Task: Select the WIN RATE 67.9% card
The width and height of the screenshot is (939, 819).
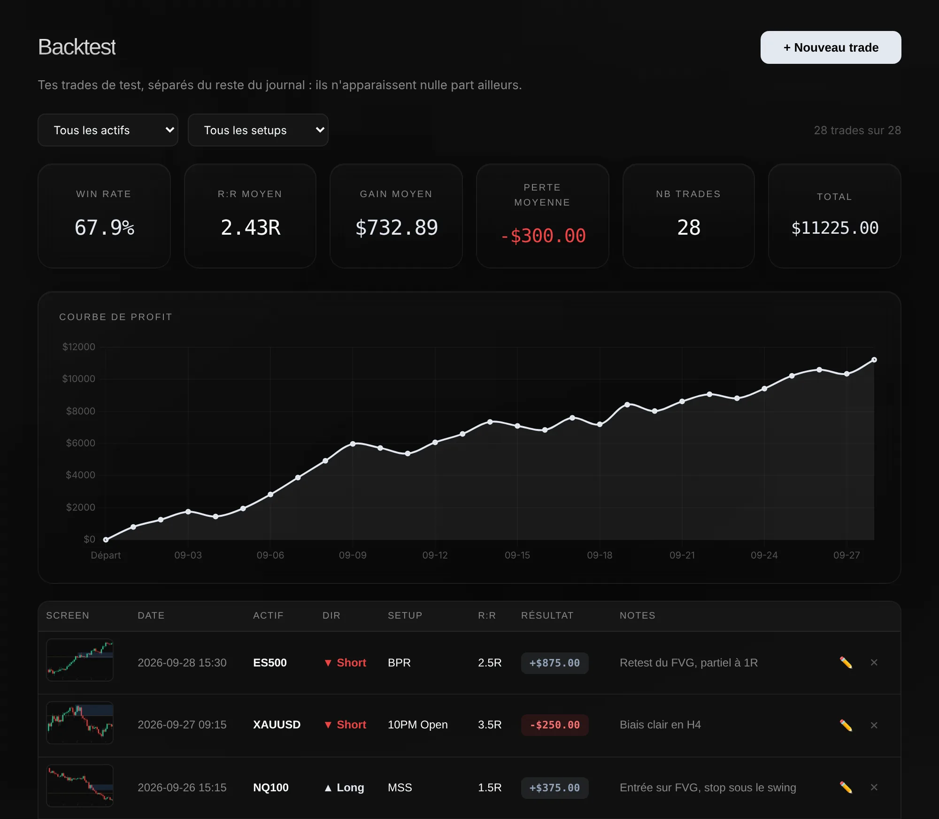Action: click(104, 216)
